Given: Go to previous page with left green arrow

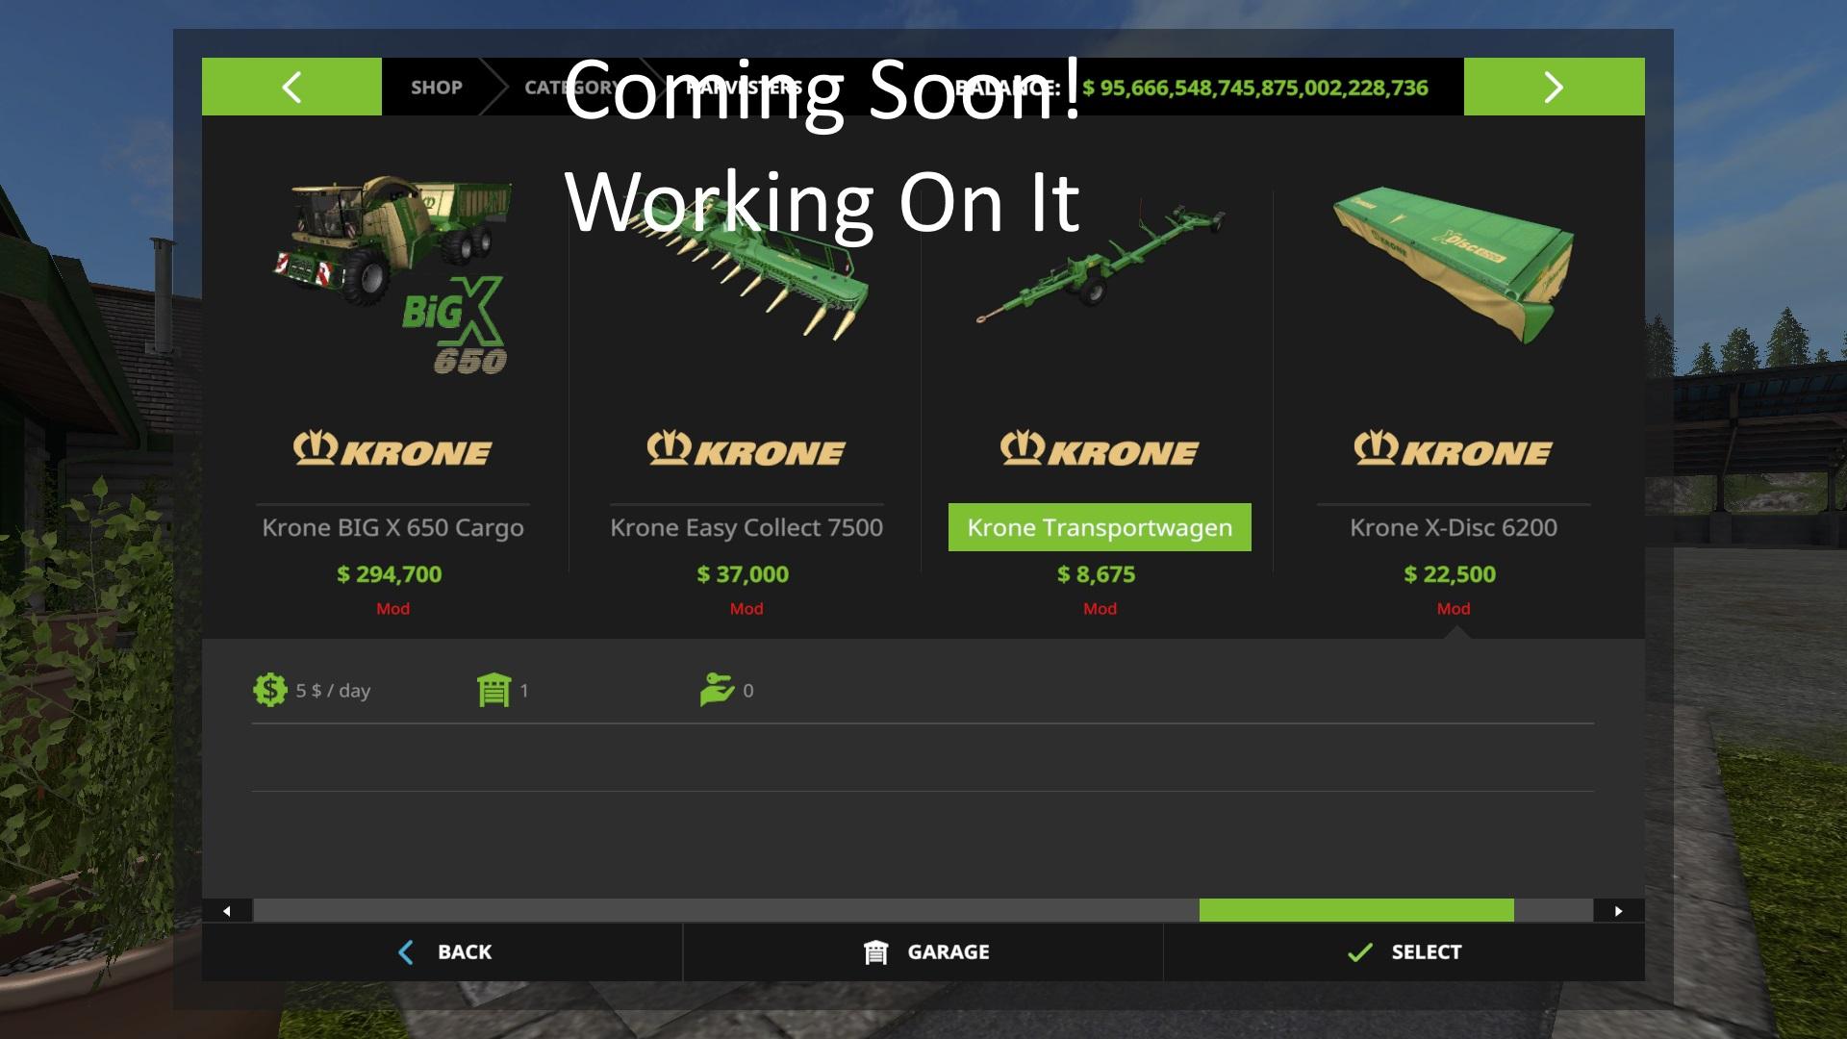Looking at the screenshot, I should click(291, 87).
